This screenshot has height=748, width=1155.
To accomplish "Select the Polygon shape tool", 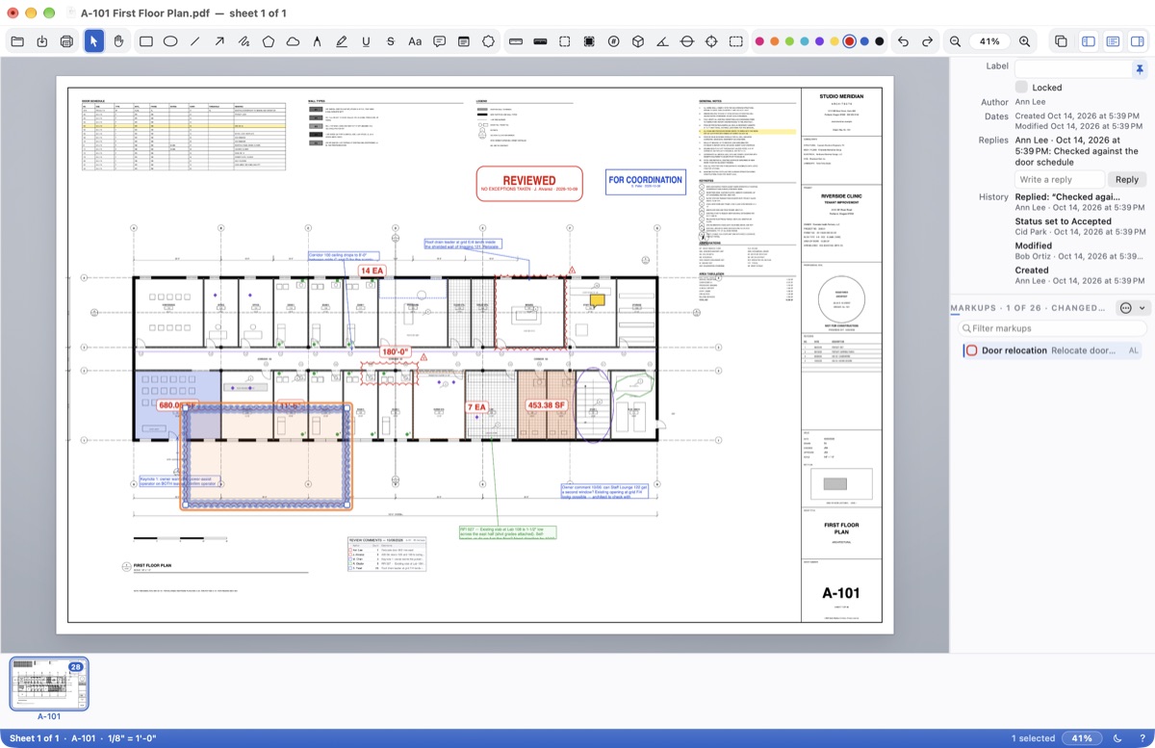I will [269, 41].
